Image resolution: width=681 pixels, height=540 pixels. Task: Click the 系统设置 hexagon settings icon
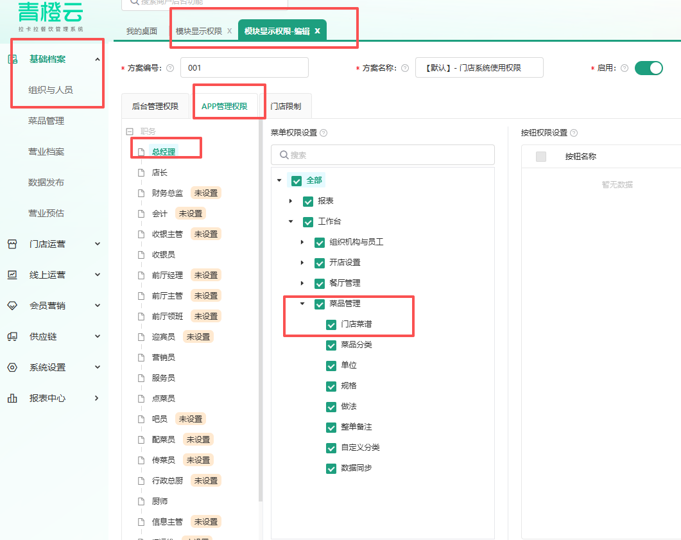point(12,367)
